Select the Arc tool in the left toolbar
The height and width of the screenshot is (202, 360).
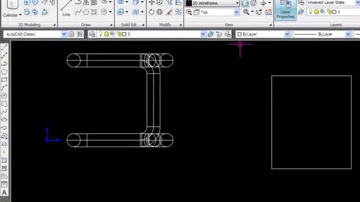pyautogui.click(x=4, y=88)
